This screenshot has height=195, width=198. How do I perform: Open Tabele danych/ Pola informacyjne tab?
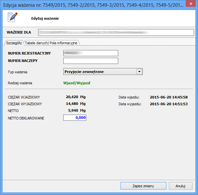click(51, 43)
